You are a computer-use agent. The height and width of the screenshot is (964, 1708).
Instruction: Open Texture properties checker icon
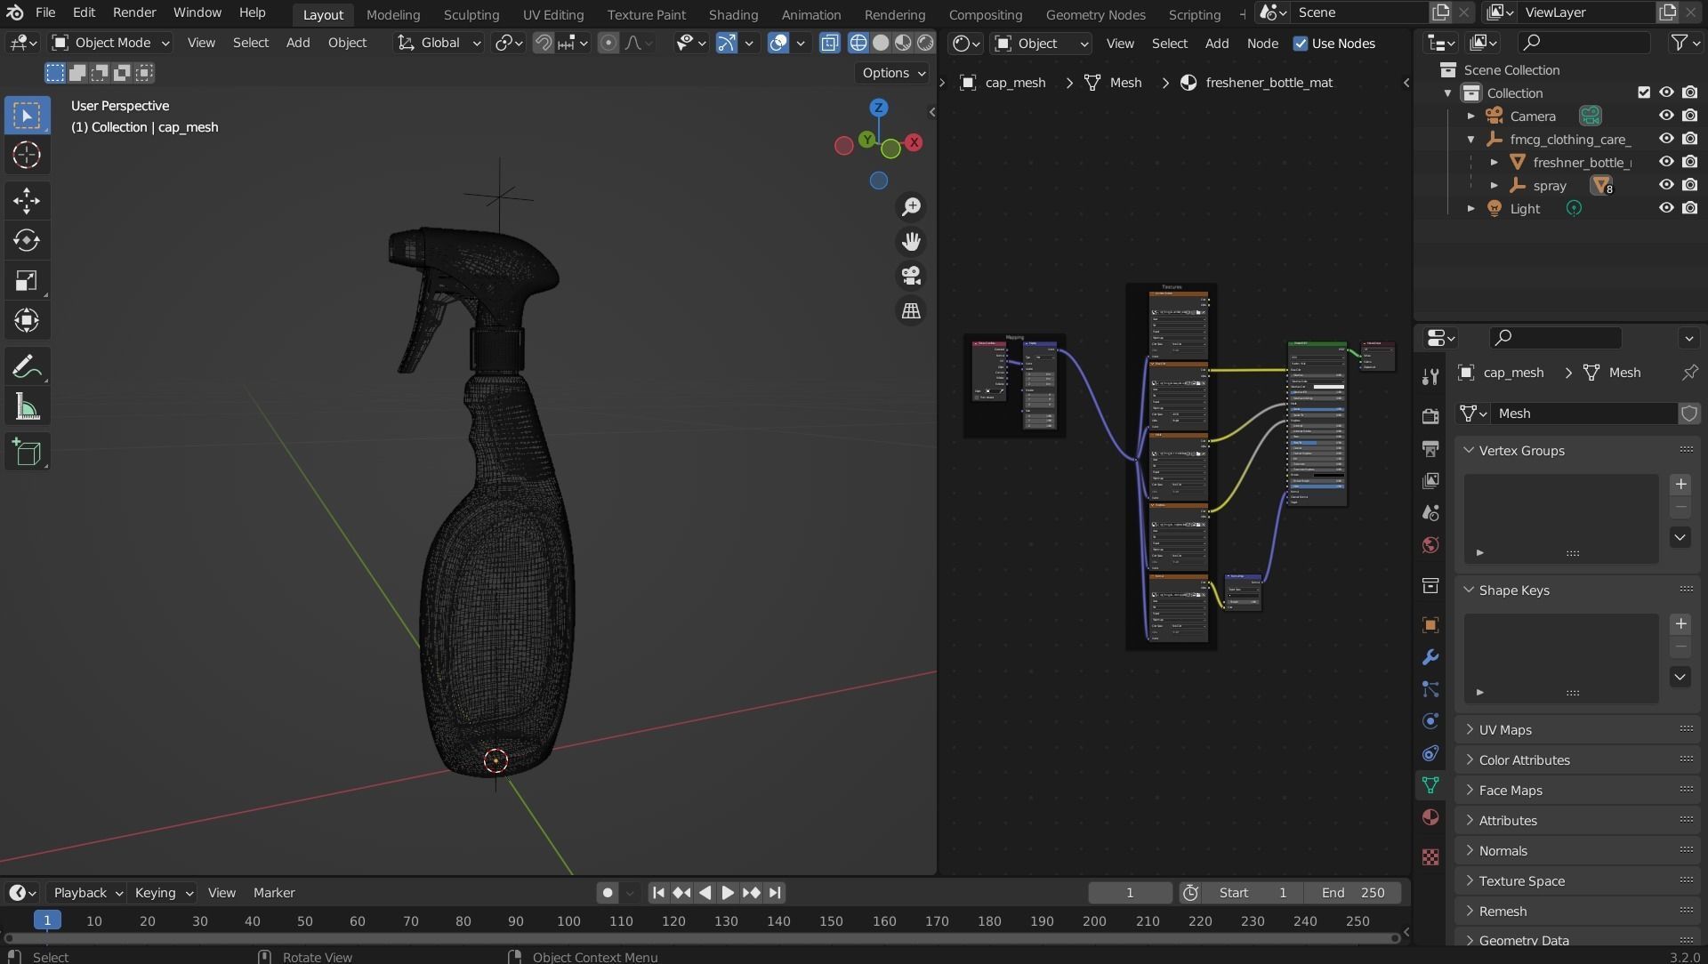(1430, 856)
